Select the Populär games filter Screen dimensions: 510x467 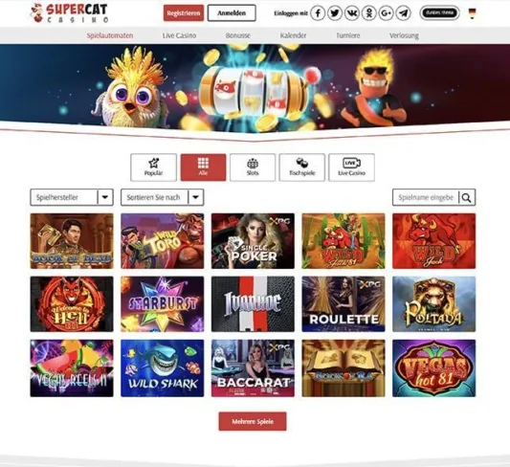coord(153,167)
